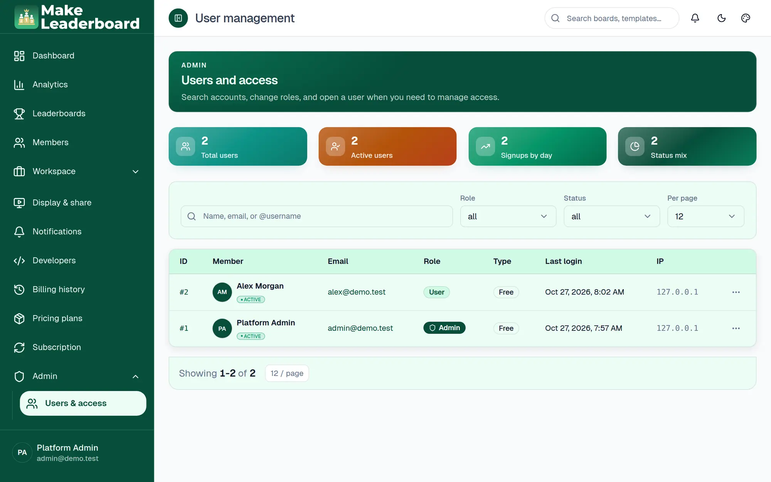Click the Dashboard grid icon
The width and height of the screenshot is (771, 482).
tap(19, 56)
